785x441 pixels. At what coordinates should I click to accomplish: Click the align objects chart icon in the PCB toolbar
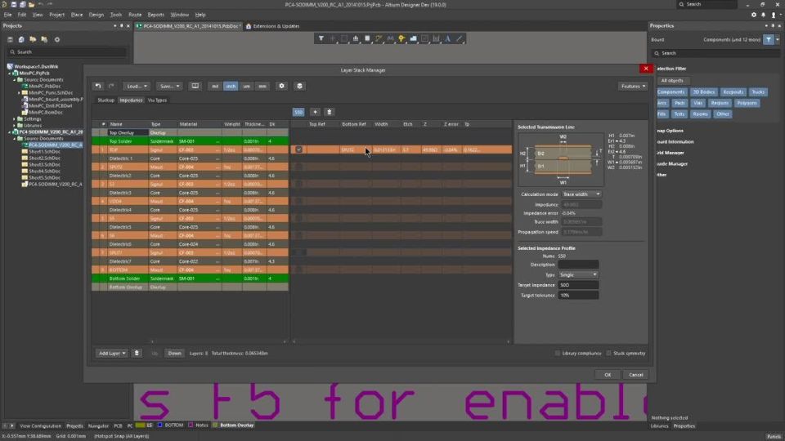tap(356, 38)
